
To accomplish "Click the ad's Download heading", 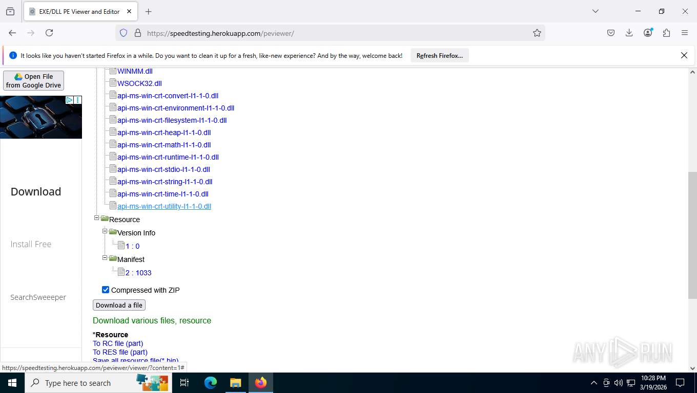I will pyautogui.click(x=36, y=191).
